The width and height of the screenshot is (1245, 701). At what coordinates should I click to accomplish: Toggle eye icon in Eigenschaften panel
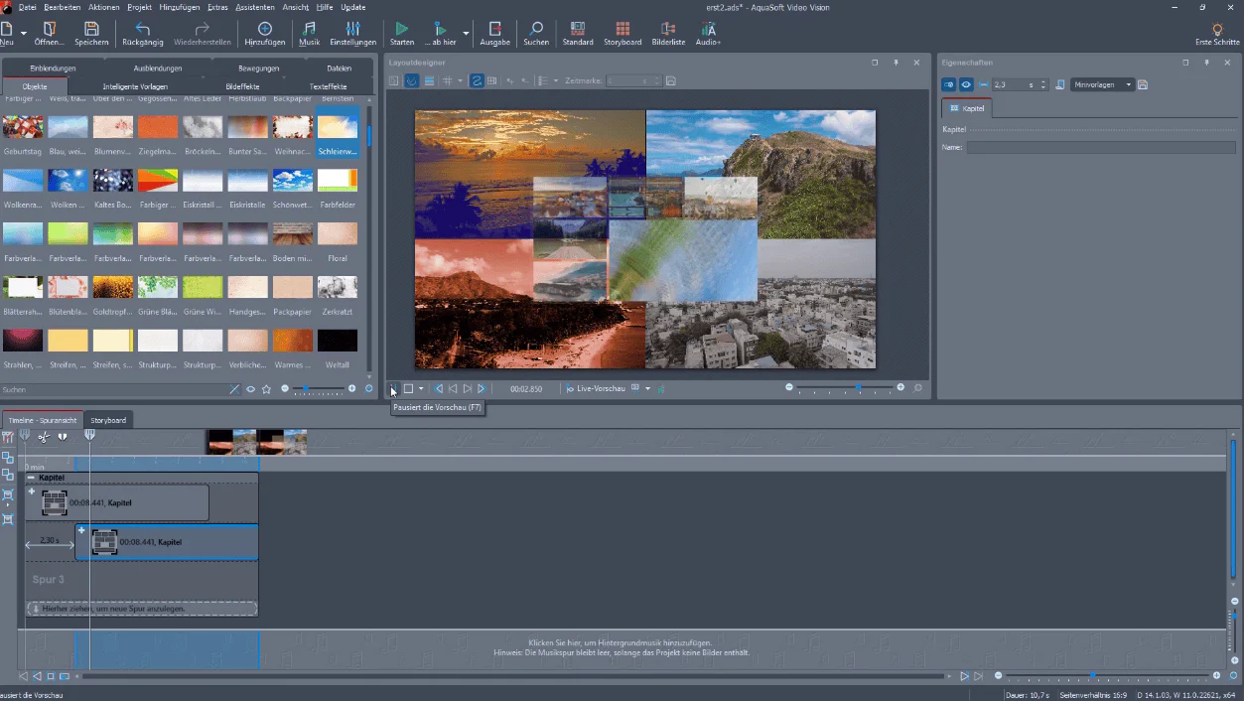pos(966,84)
